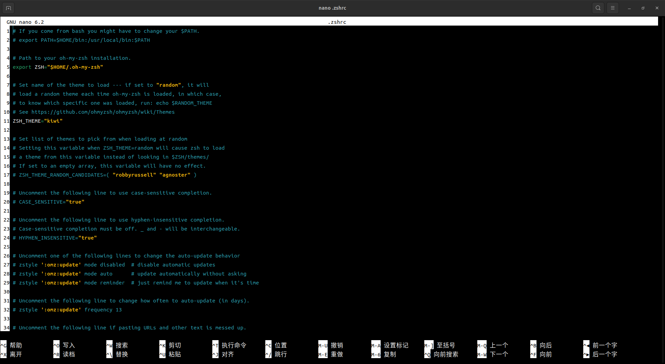Open the terminal hamburger menu
The image size is (665, 364).
(x=613, y=8)
